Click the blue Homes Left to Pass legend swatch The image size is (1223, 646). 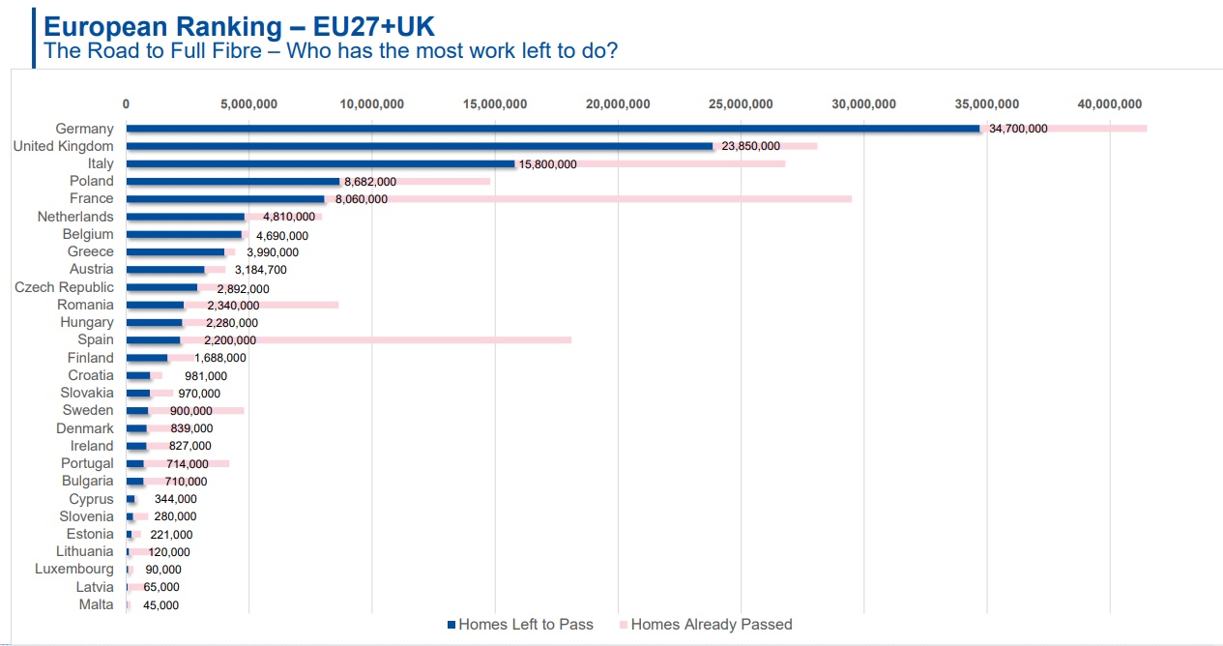tap(451, 625)
